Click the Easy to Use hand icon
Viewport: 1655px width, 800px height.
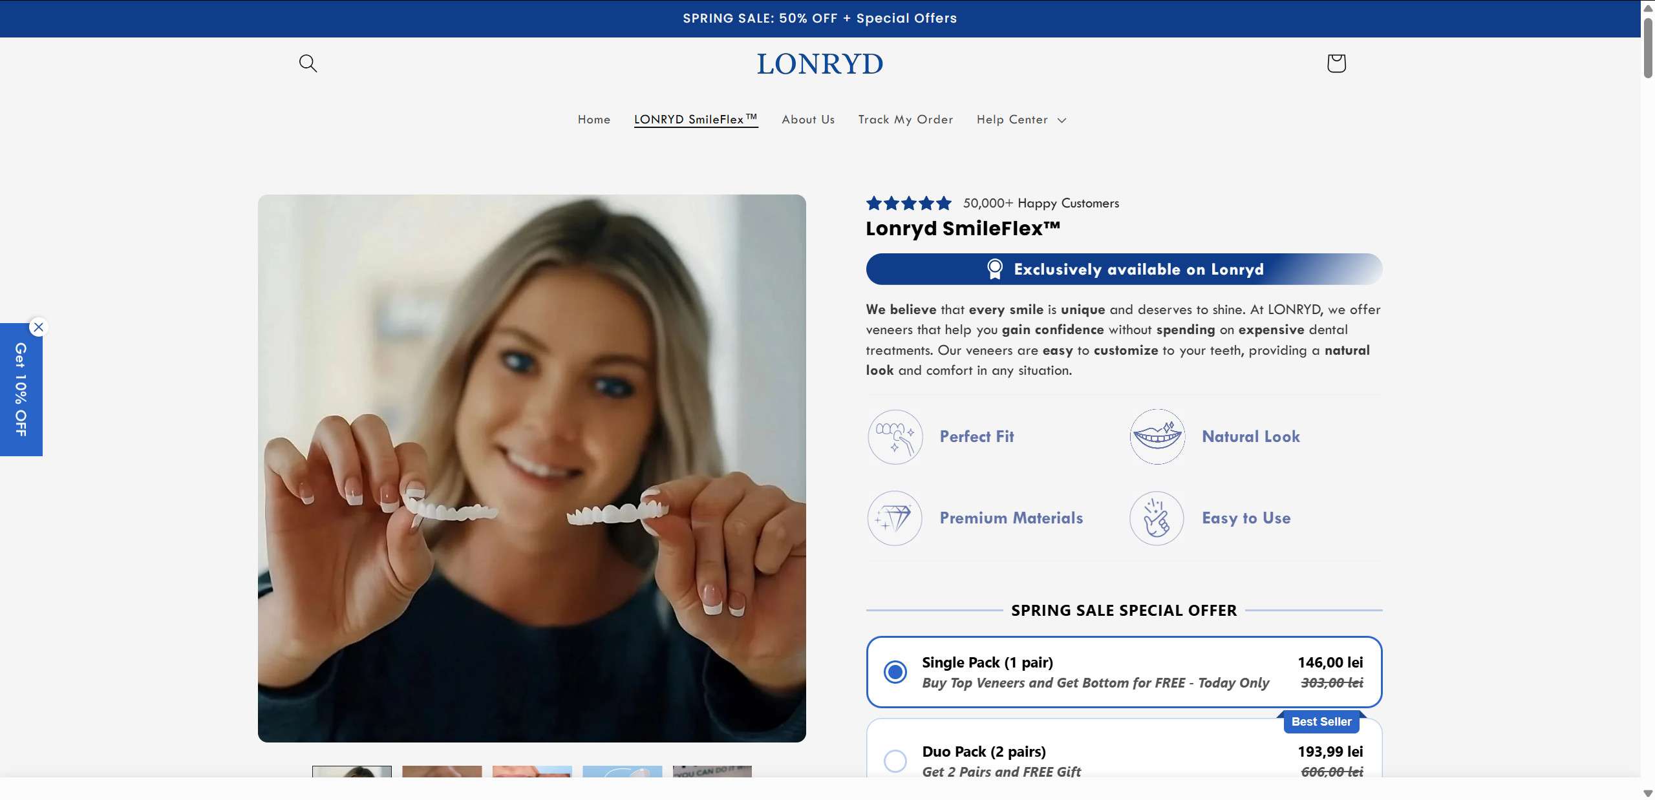tap(1157, 518)
